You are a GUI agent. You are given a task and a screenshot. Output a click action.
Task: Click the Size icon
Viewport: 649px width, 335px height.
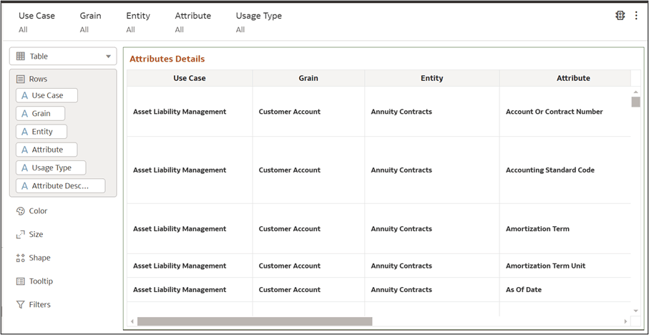pyautogui.click(x=20, y=235)
